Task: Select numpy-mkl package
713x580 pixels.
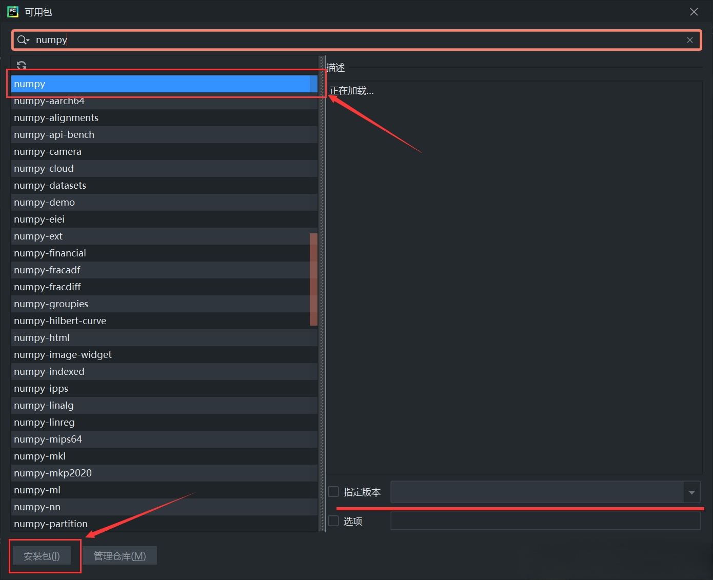Action: point(164,456)
